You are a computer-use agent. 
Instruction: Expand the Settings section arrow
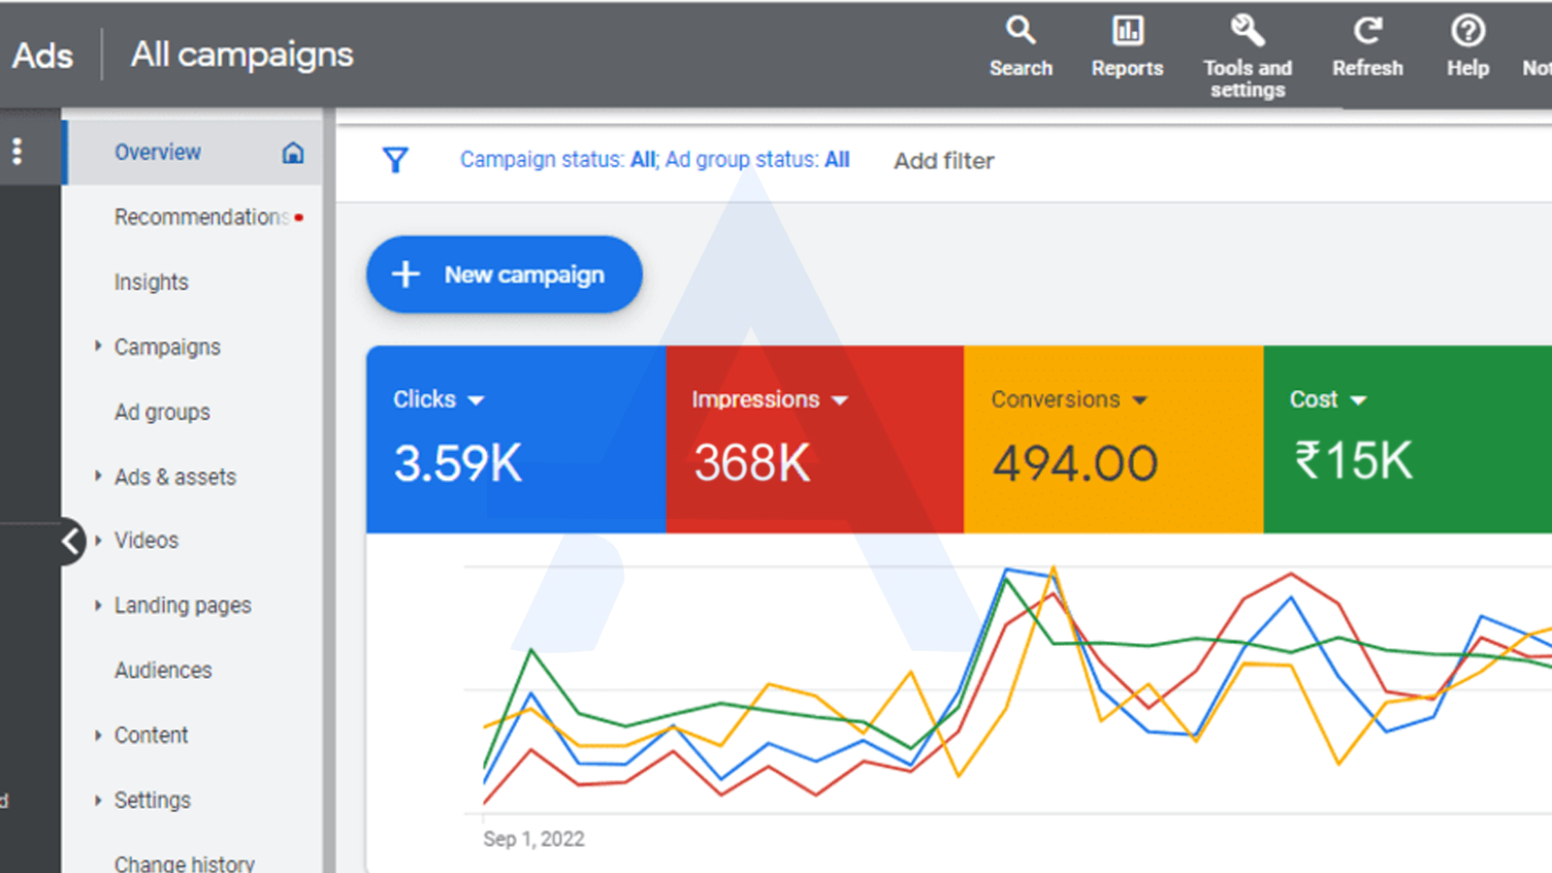click(98, 800)
